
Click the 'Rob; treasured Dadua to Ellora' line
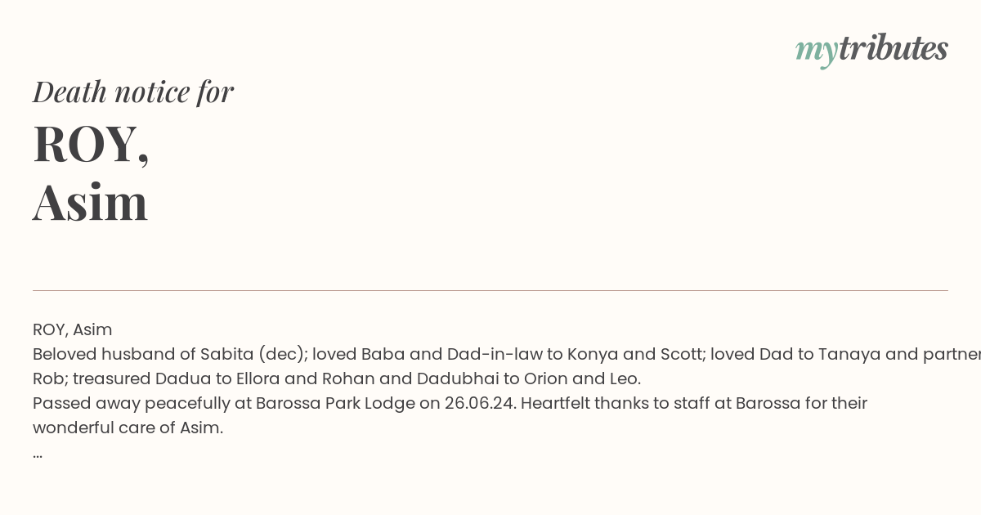pyautogui.click(x=337, y=378)
